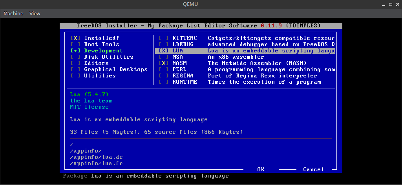Open the View menu
402x185 pixels.
pyautogui.click(x=35, y=14)
